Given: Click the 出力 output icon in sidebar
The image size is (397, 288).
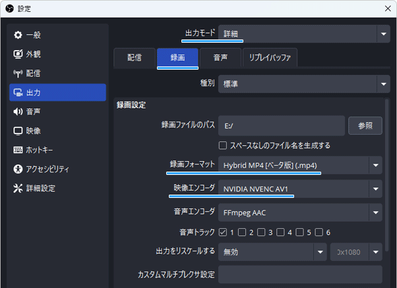Looking at the screenshot, I should click(x=18, y=93).
